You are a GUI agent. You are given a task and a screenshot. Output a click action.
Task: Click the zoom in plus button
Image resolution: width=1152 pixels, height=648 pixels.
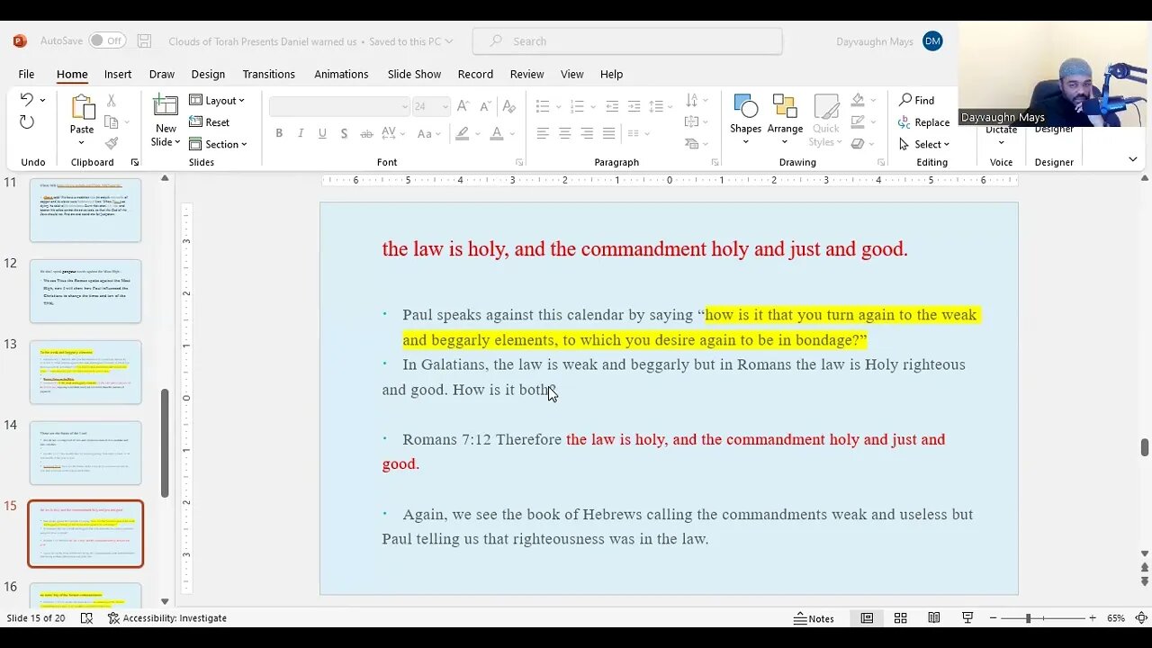[x=1093, y=618]
